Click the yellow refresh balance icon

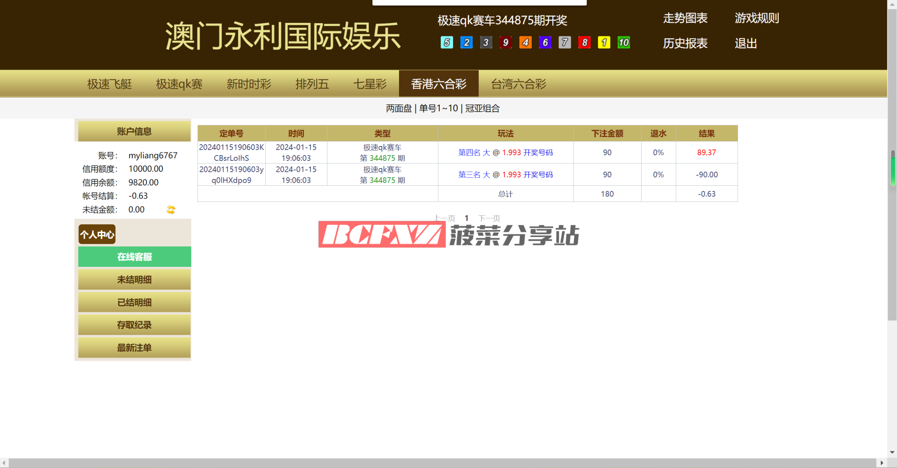[171, 210]
